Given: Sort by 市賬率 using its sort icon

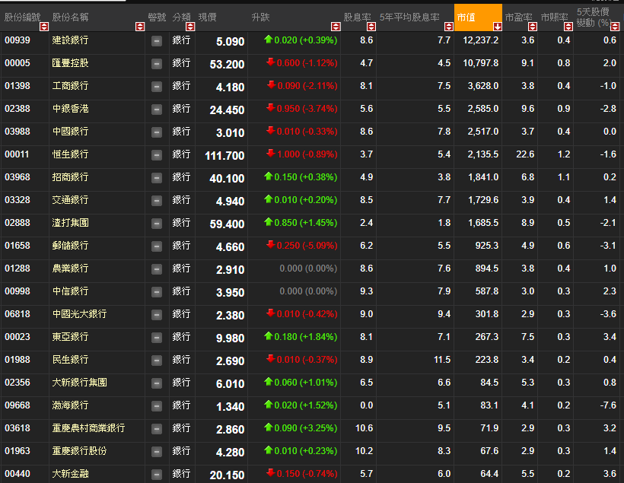Looking at the screenshot, I should tap(568, 27).
